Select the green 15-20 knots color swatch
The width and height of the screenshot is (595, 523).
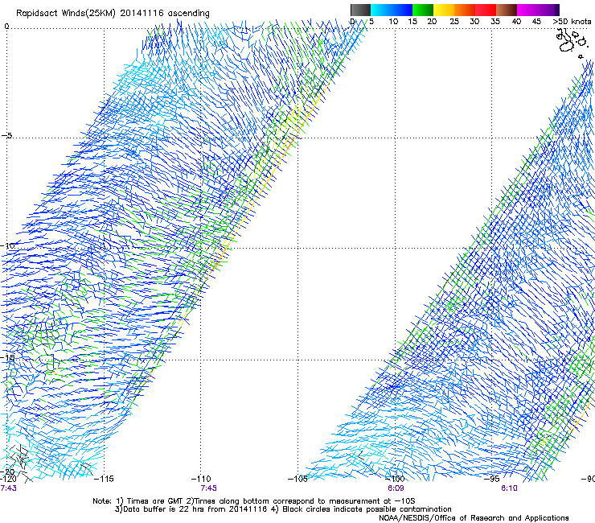click(423, 10)
